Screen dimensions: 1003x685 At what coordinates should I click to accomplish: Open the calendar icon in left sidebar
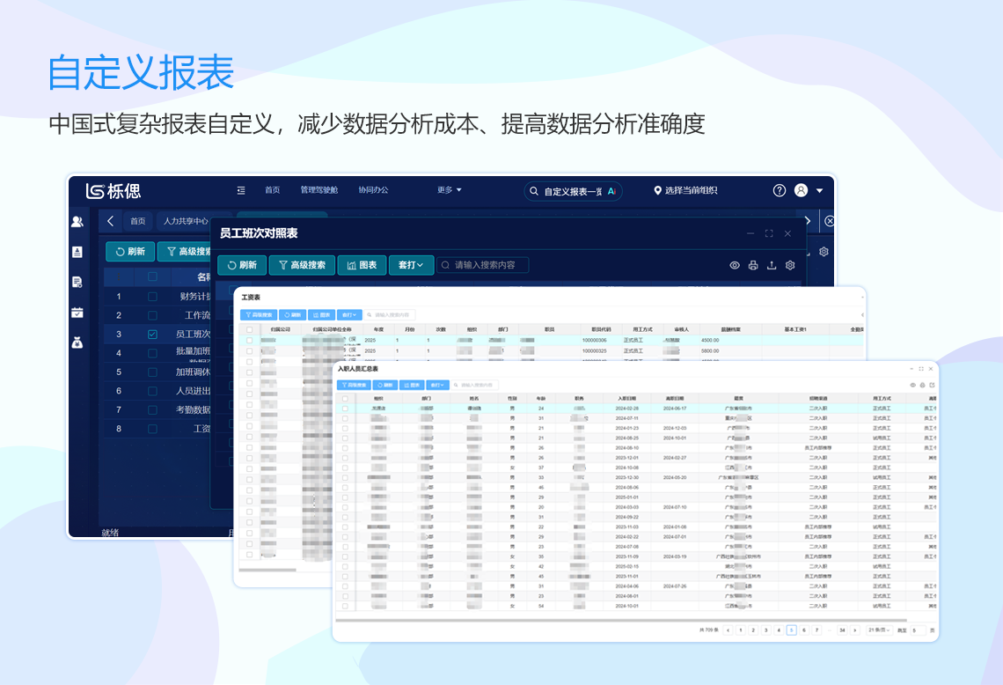(77, 313)
